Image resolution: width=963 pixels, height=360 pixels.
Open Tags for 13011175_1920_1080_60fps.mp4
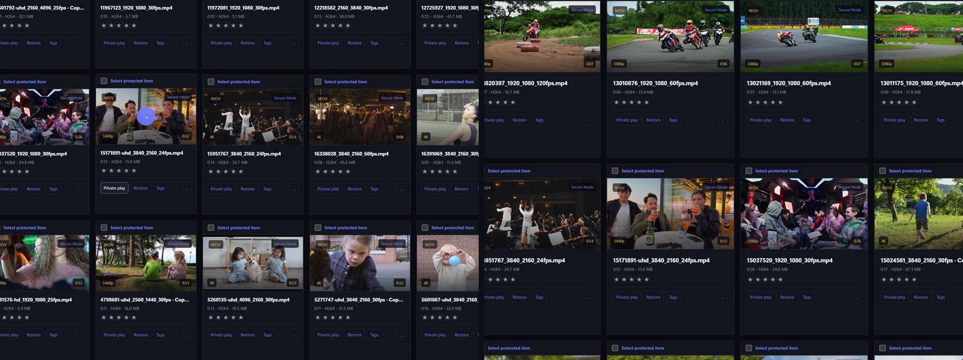tap(940, 120)
